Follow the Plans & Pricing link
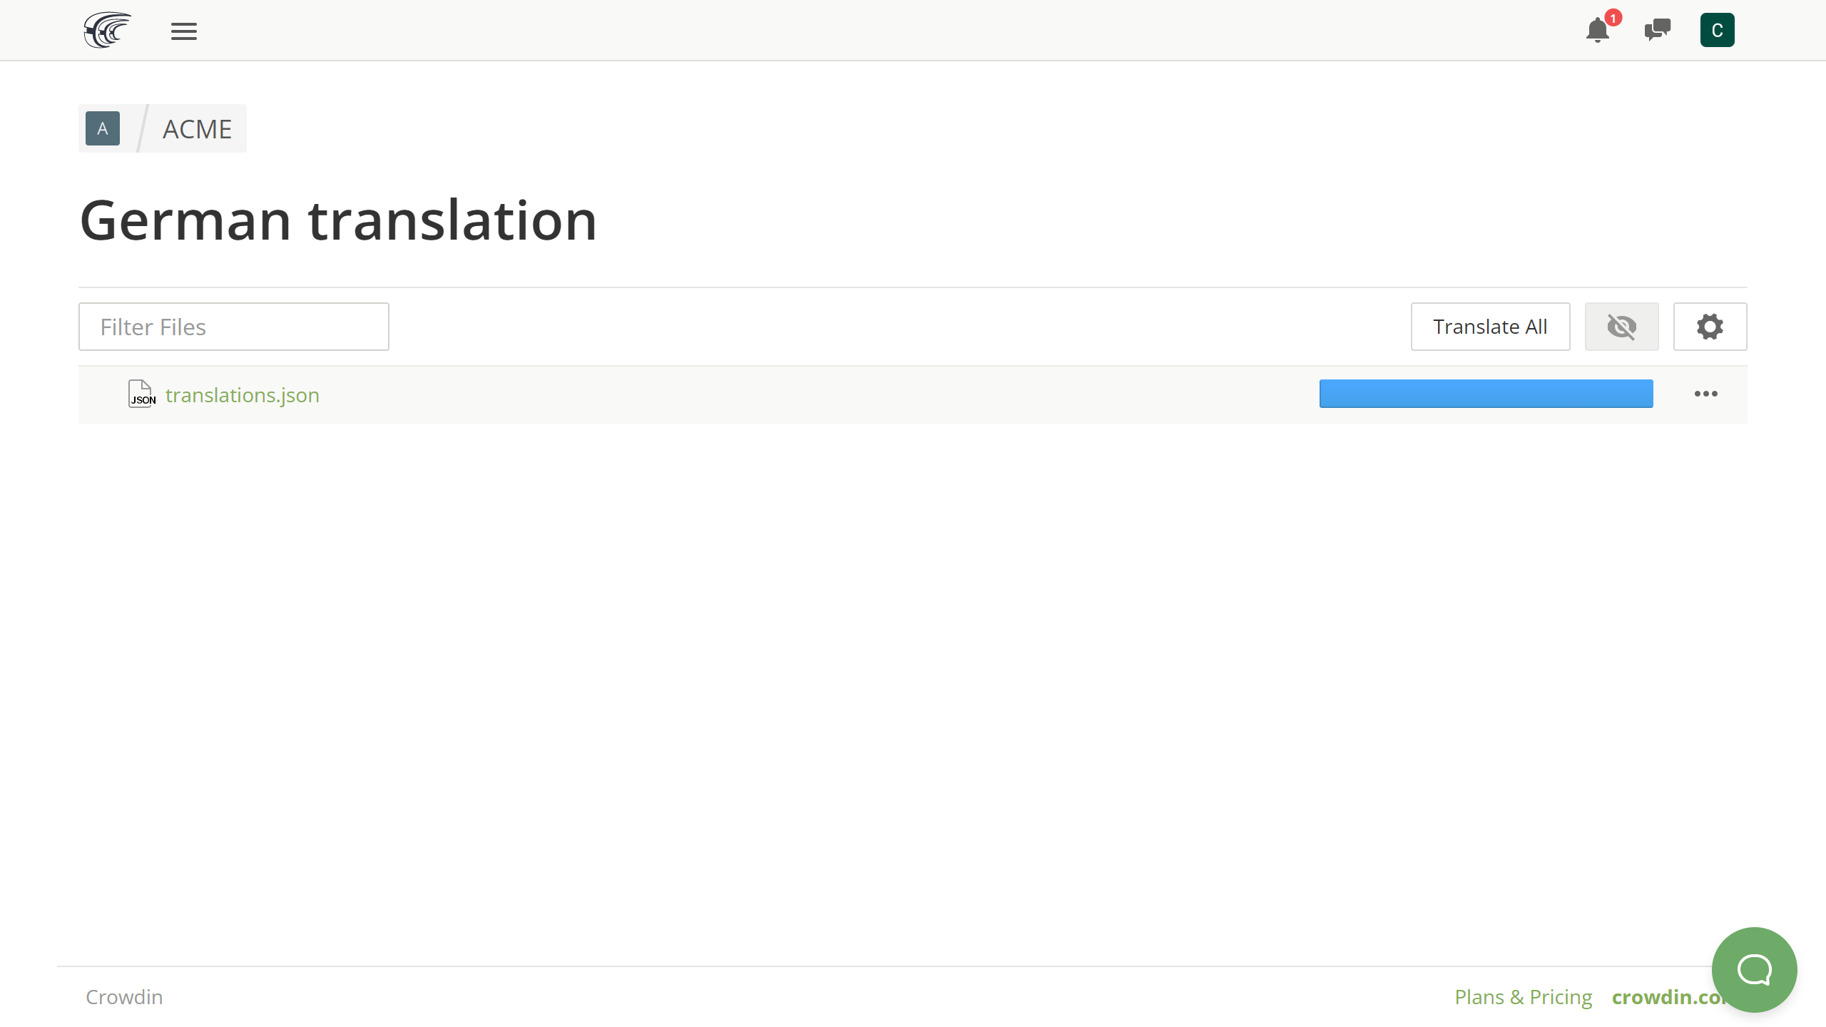 point(1523,997)
